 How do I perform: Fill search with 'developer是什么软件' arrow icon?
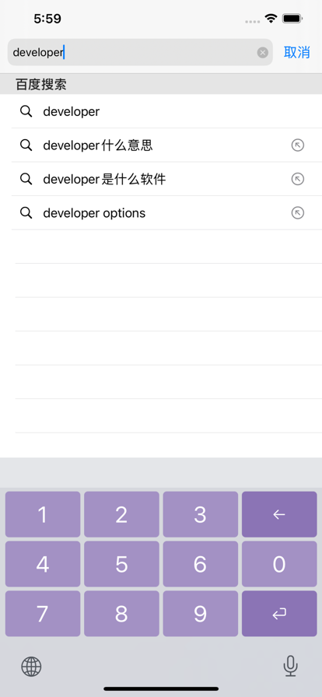(x=298, y=179)
